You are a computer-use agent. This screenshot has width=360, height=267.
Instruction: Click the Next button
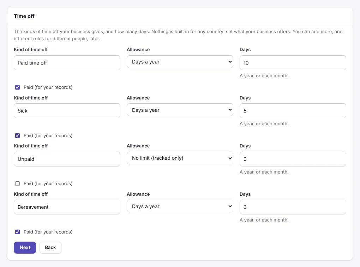25,248
